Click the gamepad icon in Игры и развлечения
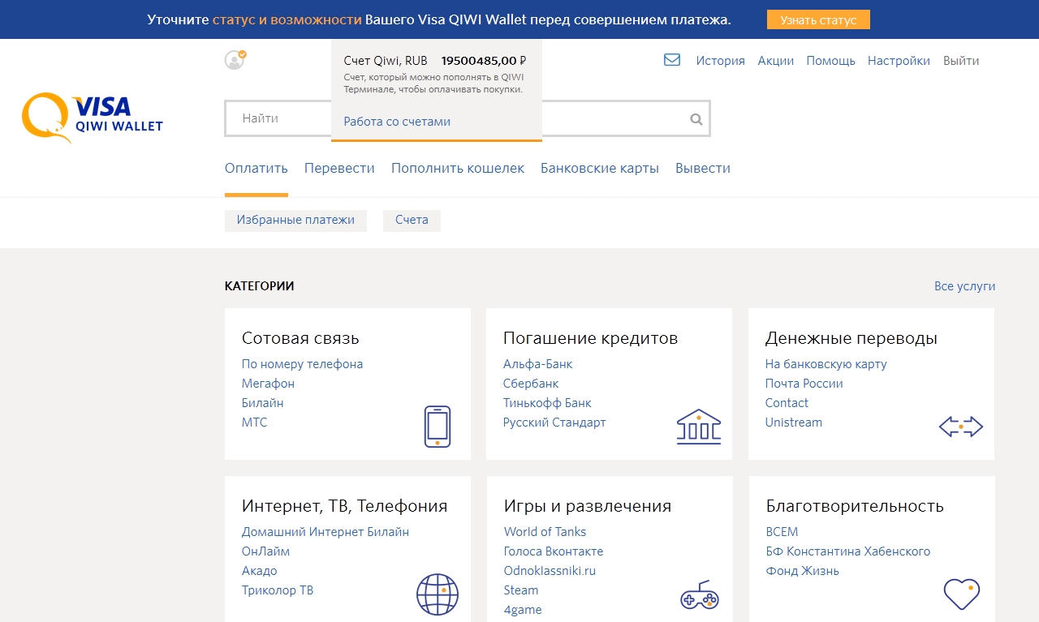Viewport: 1039px width, 622px height. pyautogui.click(x=699, y=596)
